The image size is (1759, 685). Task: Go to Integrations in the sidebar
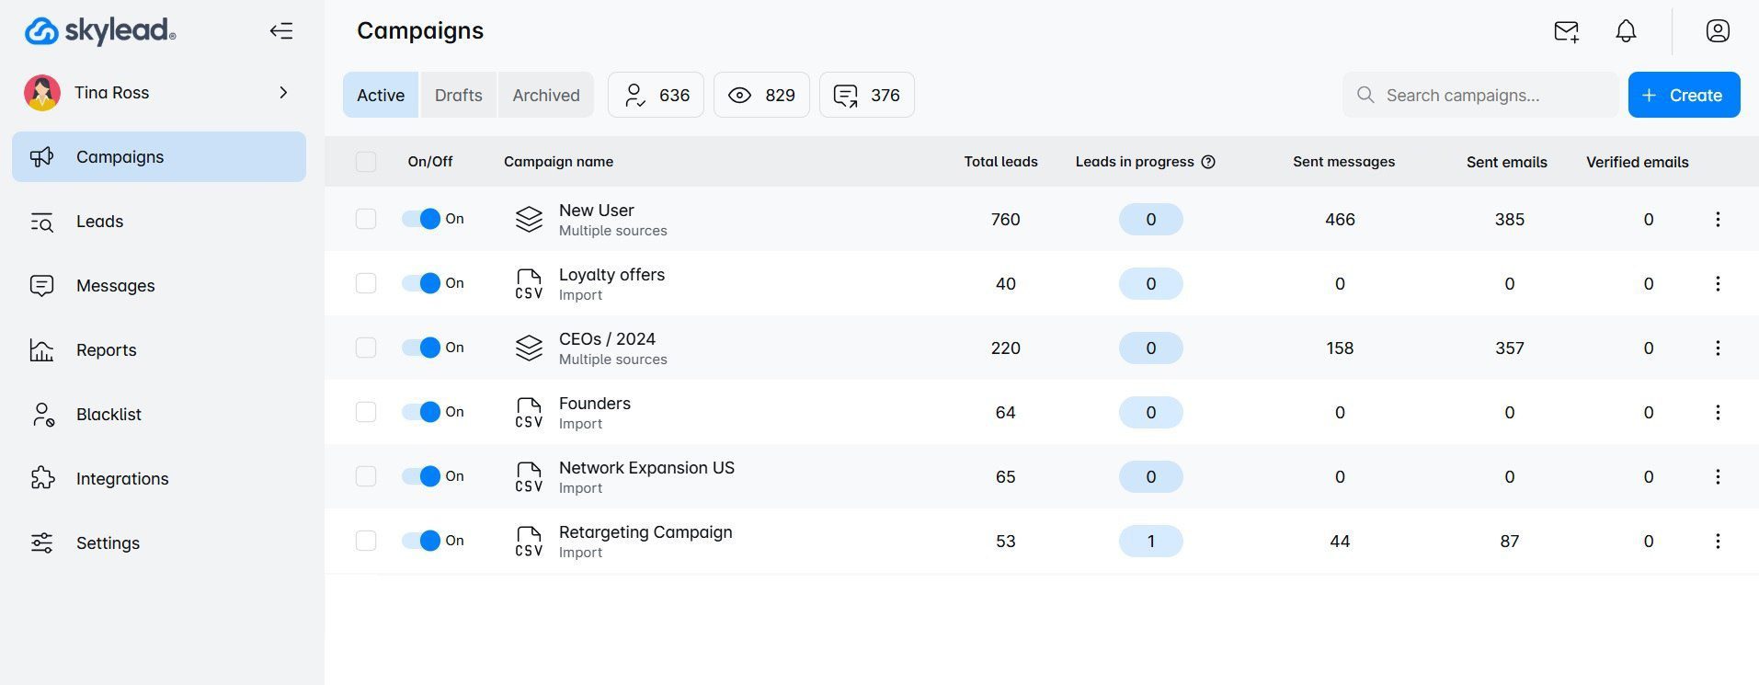point(159,479)
